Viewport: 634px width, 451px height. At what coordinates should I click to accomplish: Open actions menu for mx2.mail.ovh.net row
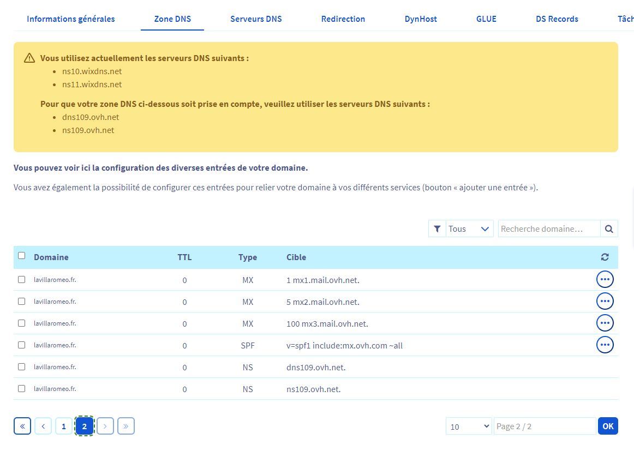click(x=605, y=301)
